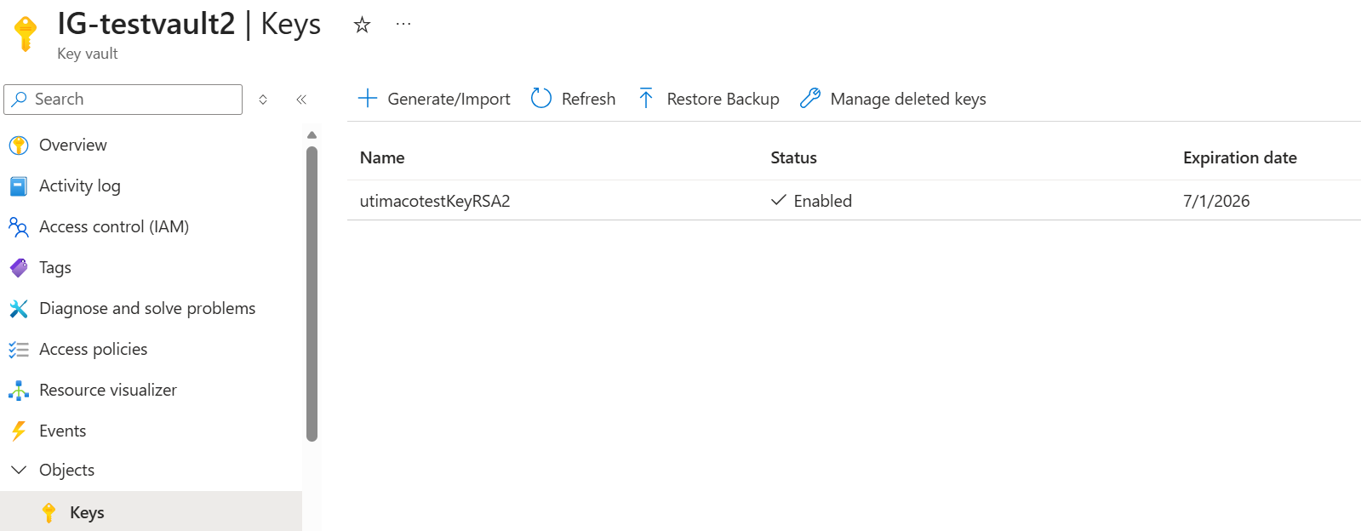This screenshot has width=1361, height=531.
Task: Click the sidebar scrollbar up arrow
Action: pyautogui.click(x=312, y=135)
